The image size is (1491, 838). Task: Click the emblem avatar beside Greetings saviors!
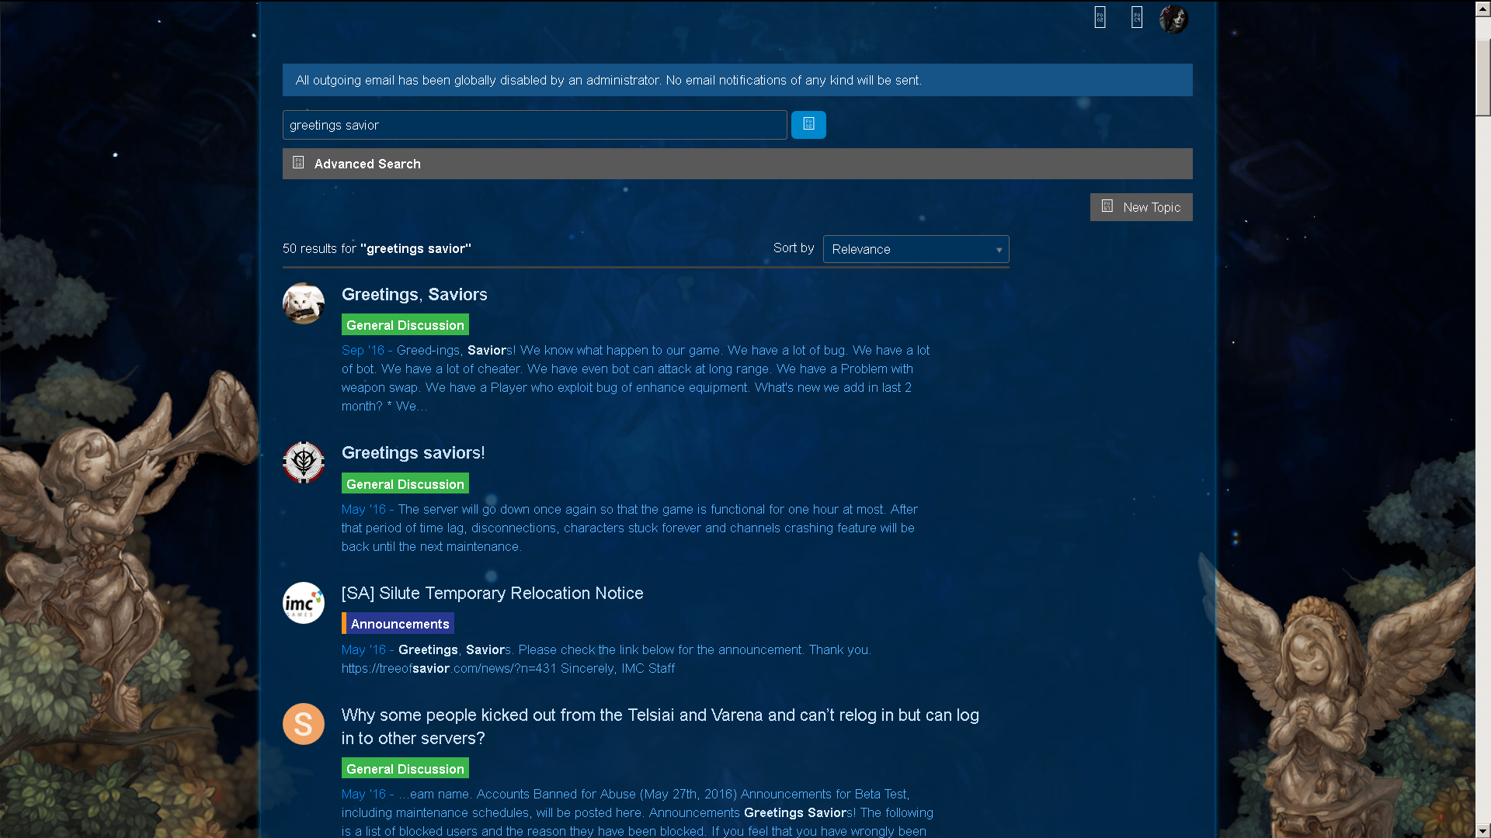pyautogui.click(x=304, y=462)
